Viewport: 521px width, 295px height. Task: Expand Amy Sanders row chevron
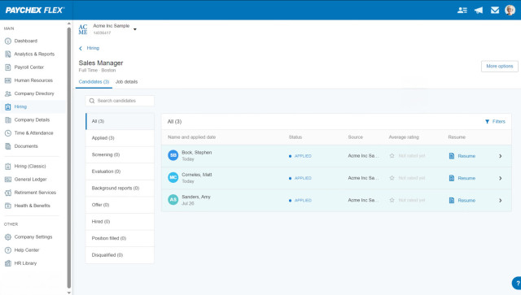(x=501, y=201)
